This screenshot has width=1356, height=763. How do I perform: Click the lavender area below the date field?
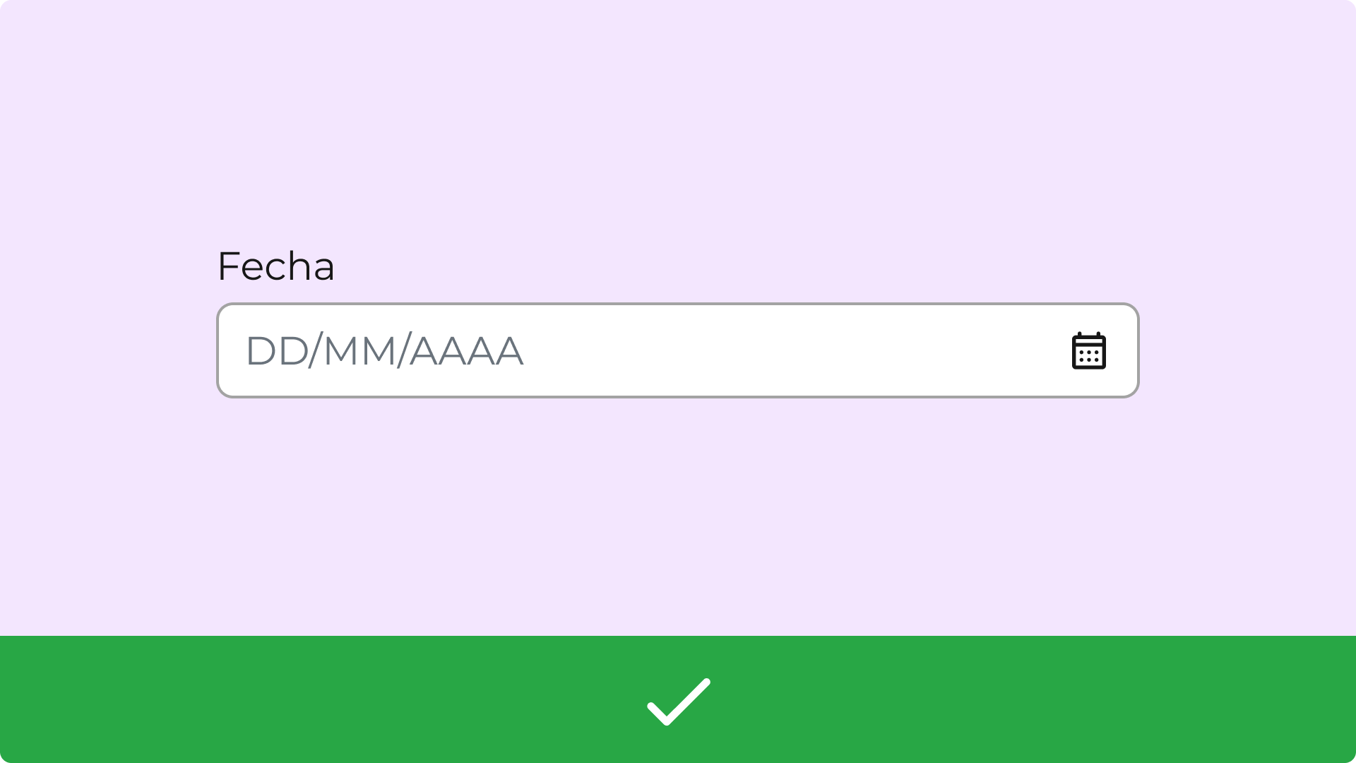(678, 516)
